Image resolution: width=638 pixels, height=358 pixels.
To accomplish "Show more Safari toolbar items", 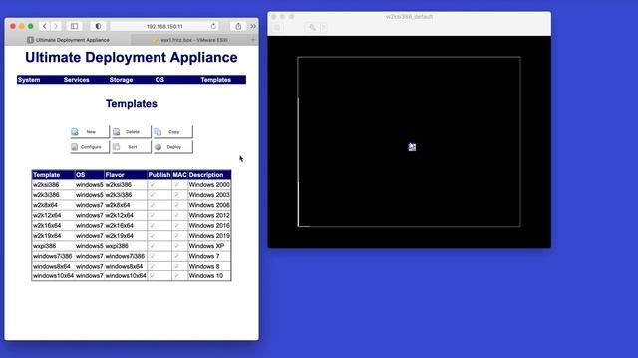I will coord(253,26).
